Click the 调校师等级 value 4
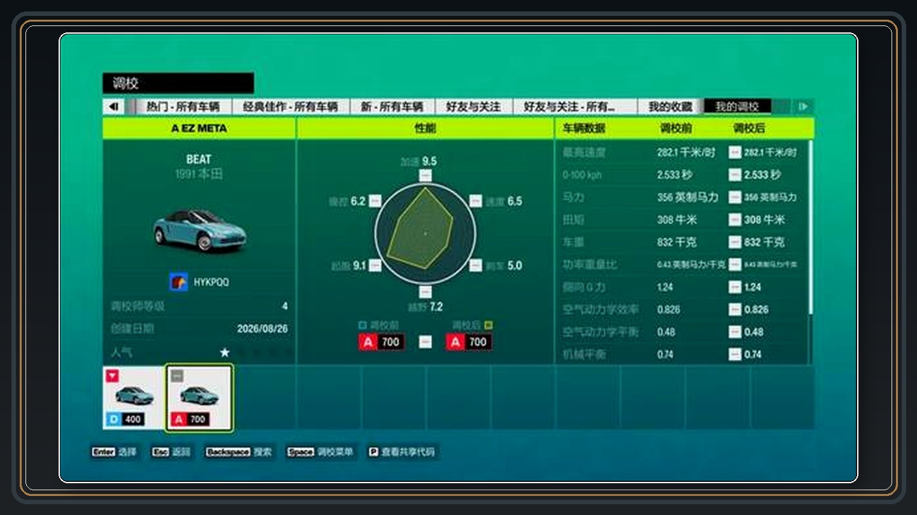Screen dimensions: 917x515 tap(285, 306)
